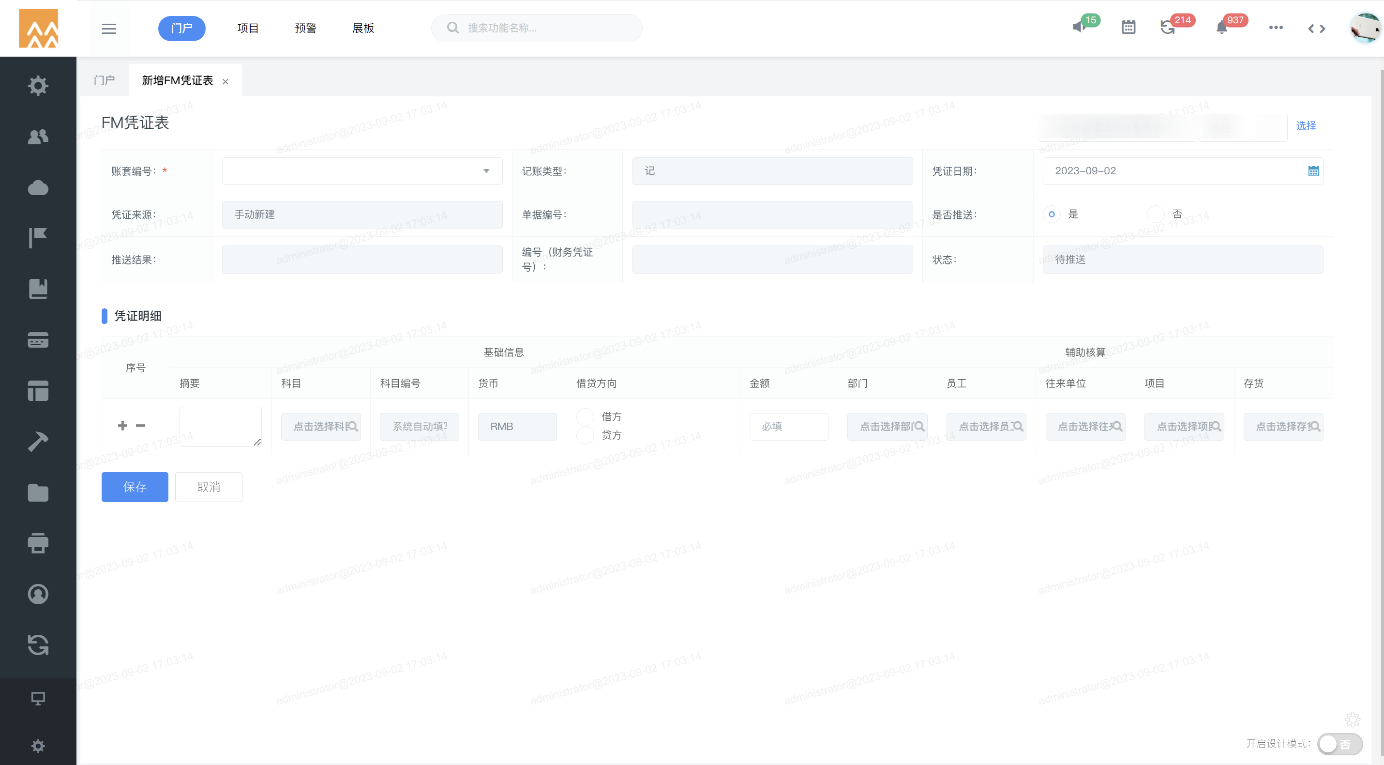Screen dimensions: 1384x765
Task: Add a voucher detail row with the plus icon
Action: [x=122, y=426]
